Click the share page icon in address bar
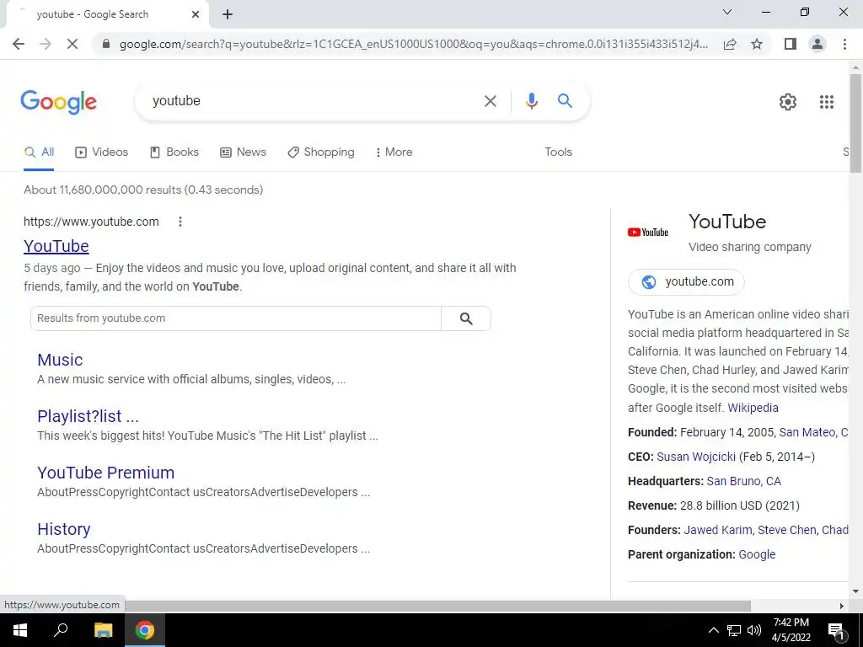Screen dimensions: 863x647 click(730, 44)
